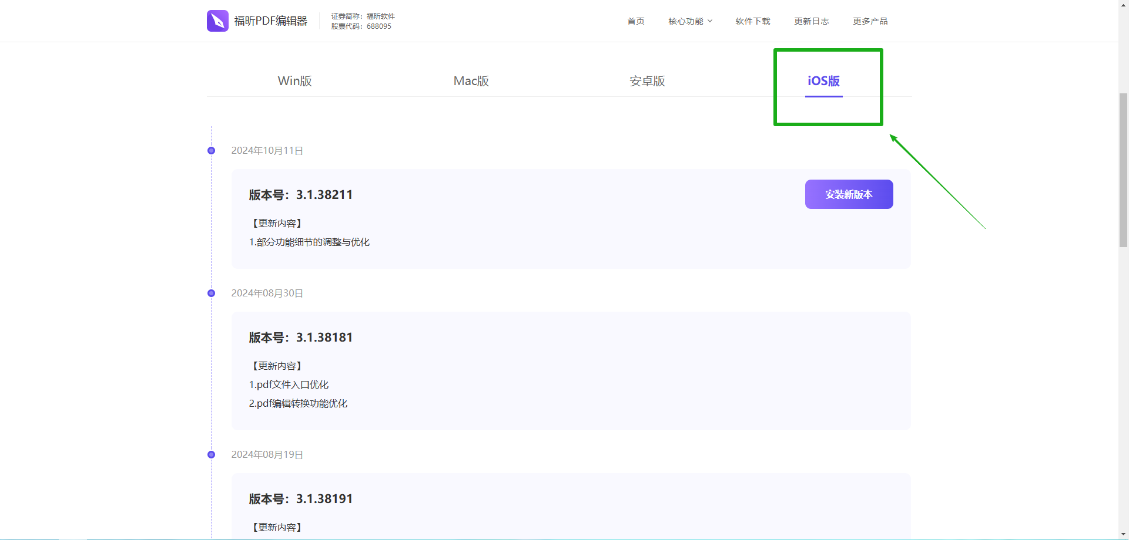The image size is (1129, 540).
Task: Open 更新日志 in the navigation bar
Action: tap(811, 21)
